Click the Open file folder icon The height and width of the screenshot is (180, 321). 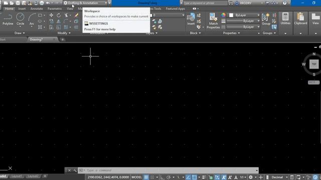click(x=12, y=3)
